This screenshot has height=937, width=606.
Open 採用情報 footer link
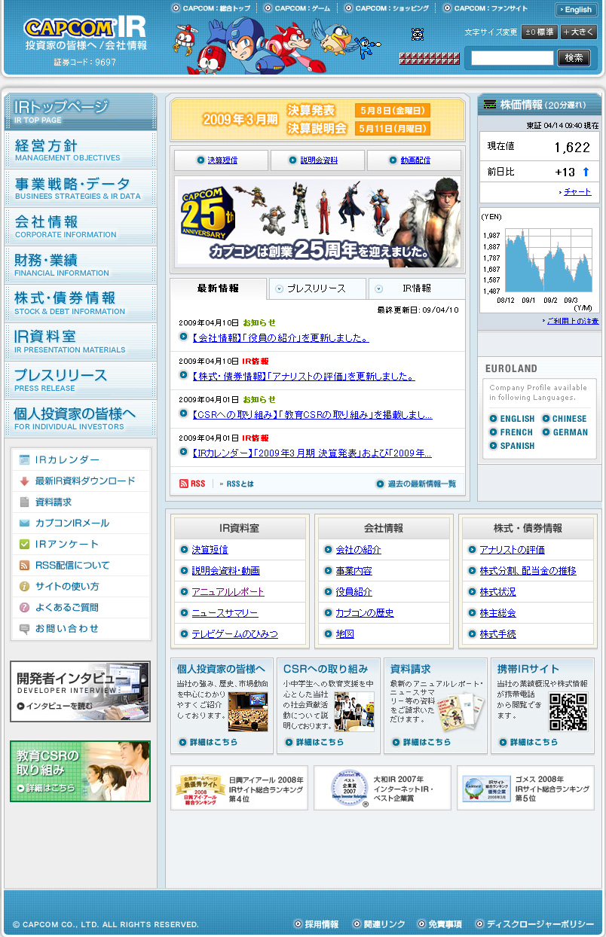point(316,924)
